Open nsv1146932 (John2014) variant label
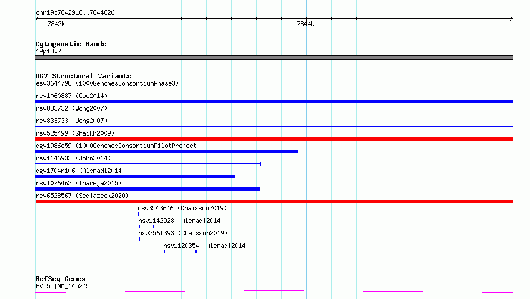 [73, 158]
